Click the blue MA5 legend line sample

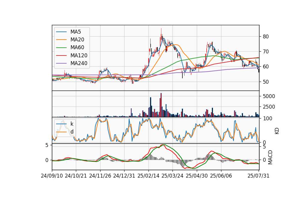[x=61, y=32]
